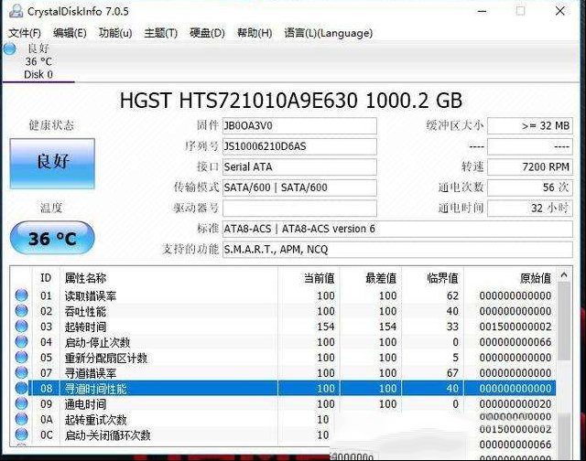Click the ID column header

coord(46,278)
